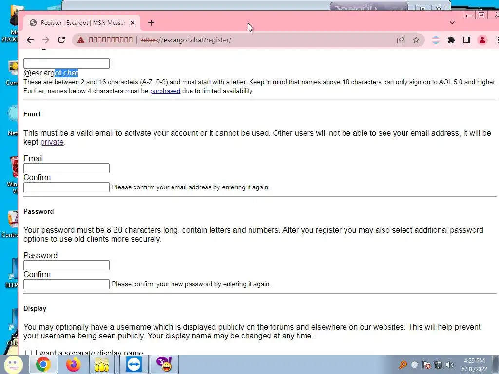499x374 pixels.
Task: Check I want a separate display name
Action: pyautogui.click(x=28, y=352)
